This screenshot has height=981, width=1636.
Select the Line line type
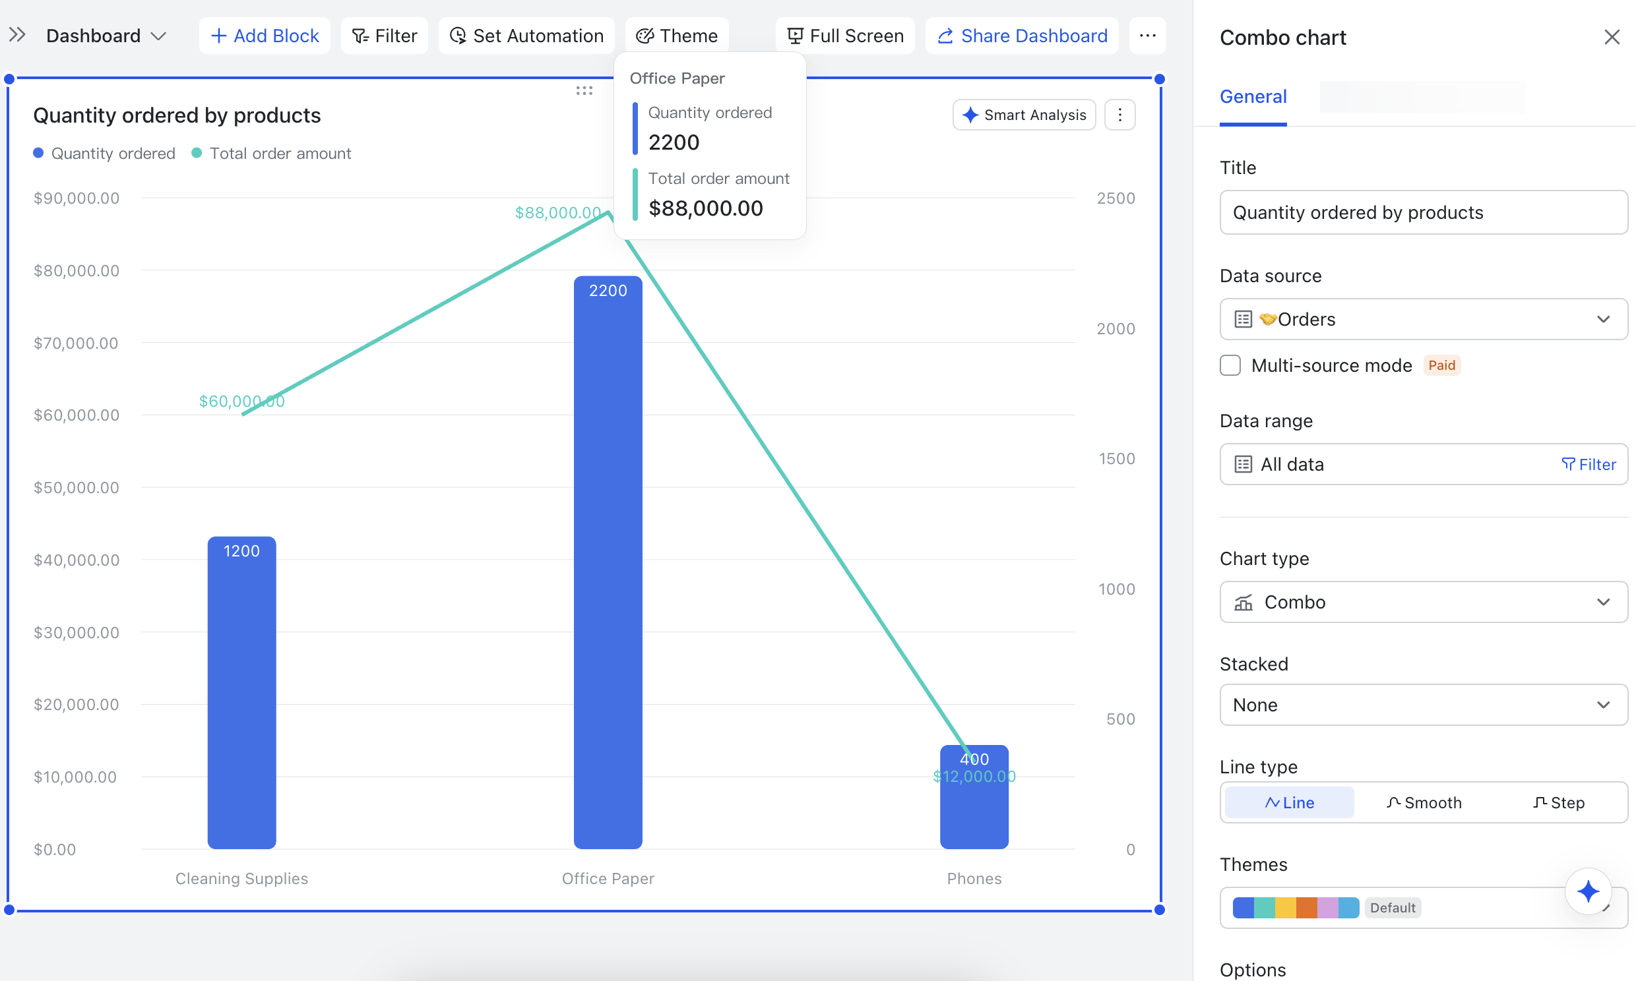tap(1289, 802)
